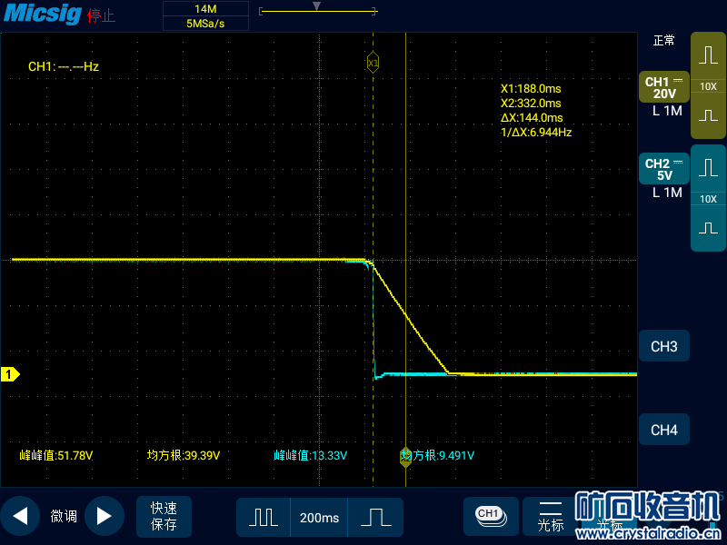Toggle CH2 5V channel button
The image size is (727, 545).
click(664, 169)
